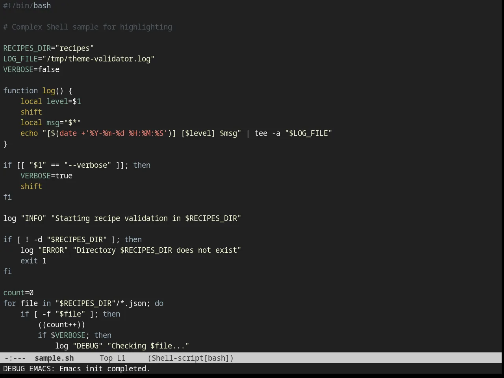The height and width of the screenshot is (378, 504).
Task: Click the 'for file in' loop line
Action: tap(83, 303)
